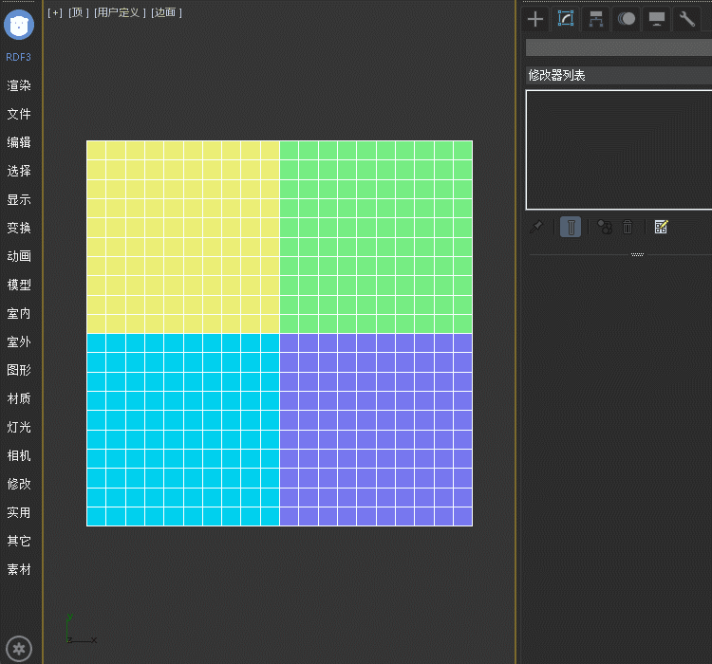Click Make Unique modifier icon
This screenshot has height=664, width=712.
604,227
